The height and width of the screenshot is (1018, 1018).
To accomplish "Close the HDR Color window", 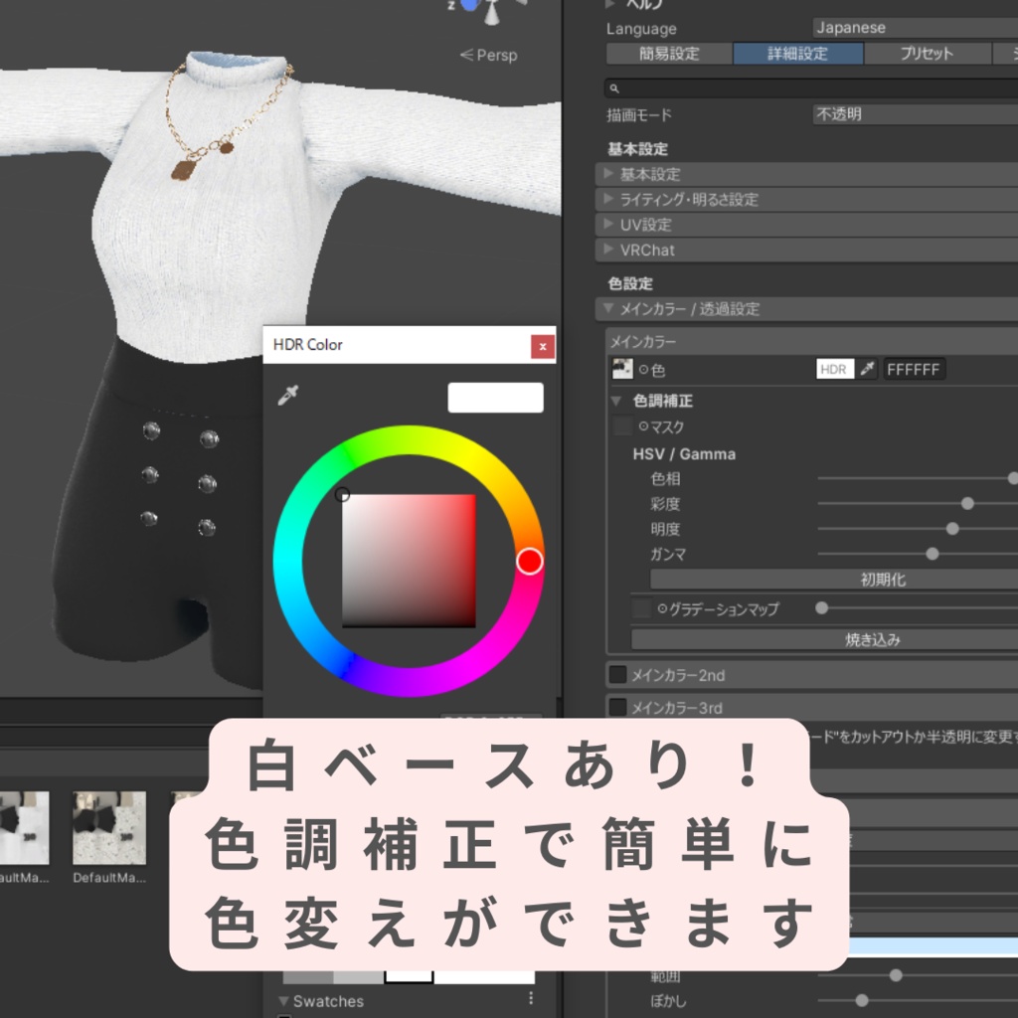I will pos(542,347).
